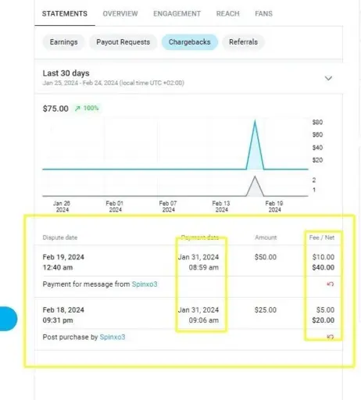
Task: Select the Chargebacks filter pill
Action: tap(189, 42)
